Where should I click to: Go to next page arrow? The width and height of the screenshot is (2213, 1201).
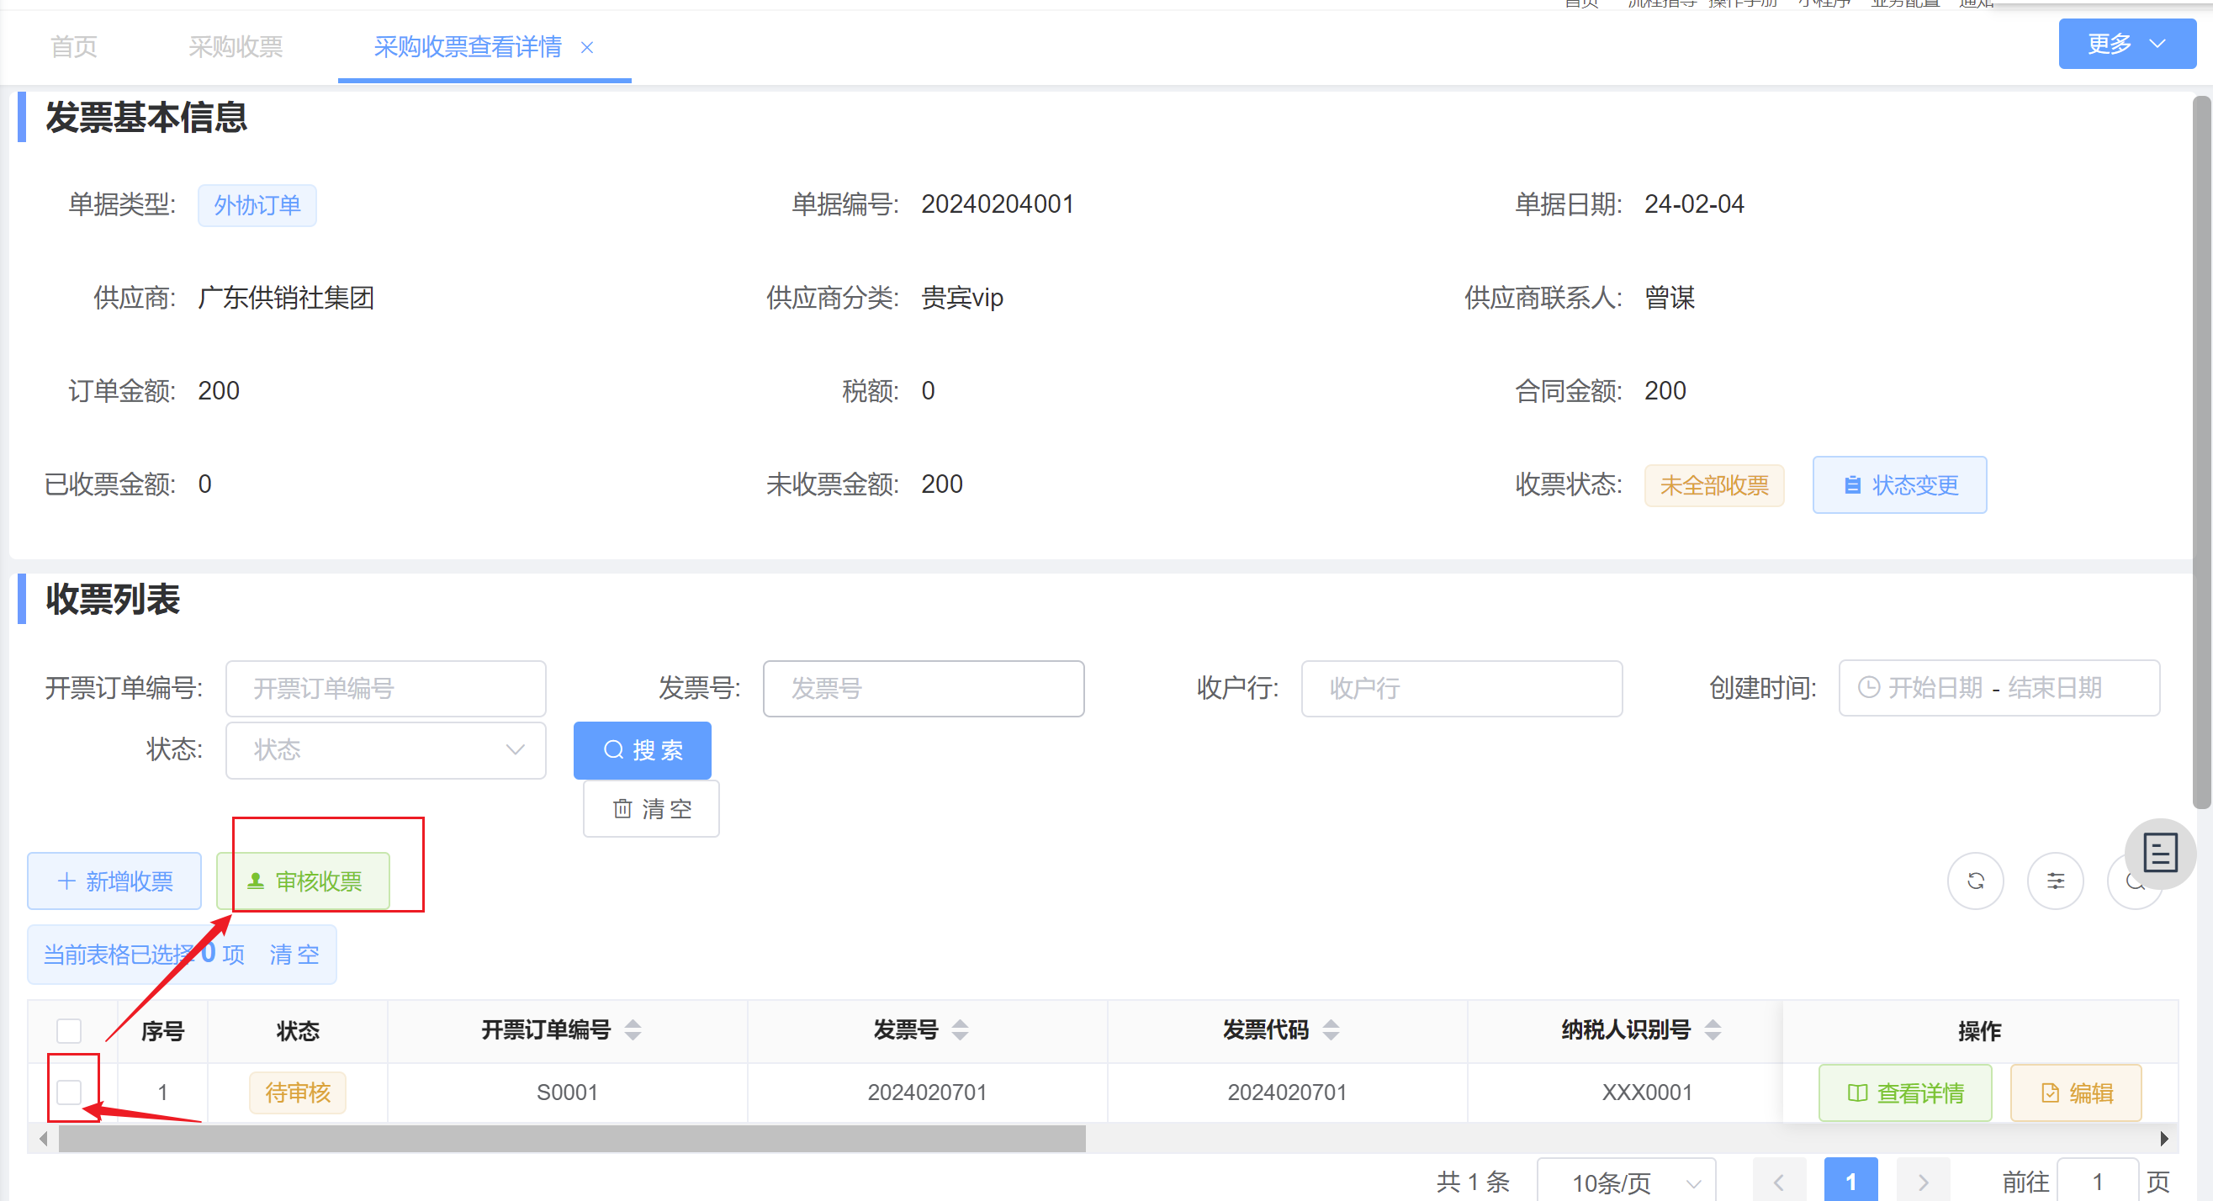[1923, 1183]
